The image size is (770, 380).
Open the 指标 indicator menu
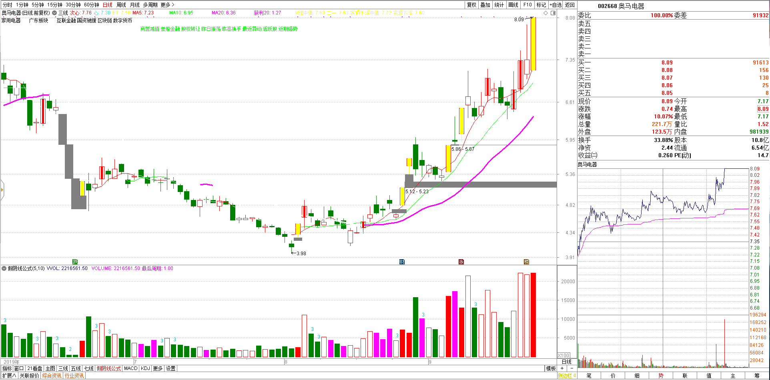7,368
